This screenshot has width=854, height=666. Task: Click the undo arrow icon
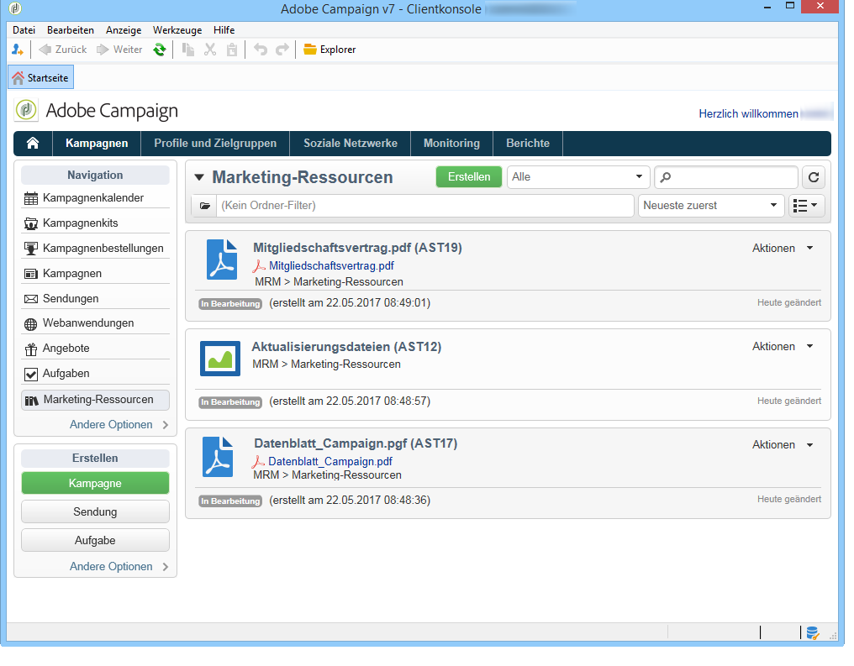click(261, 50)
